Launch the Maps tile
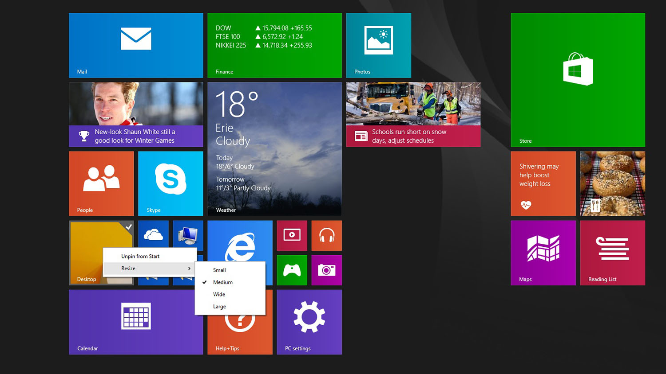Viewport: 666px width, 374px height. point(543,253)
